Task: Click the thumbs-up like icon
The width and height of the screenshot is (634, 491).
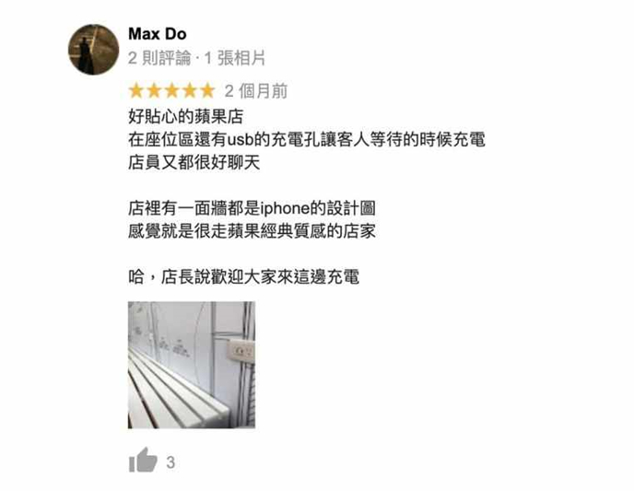Action: click(x=143, y=460)
